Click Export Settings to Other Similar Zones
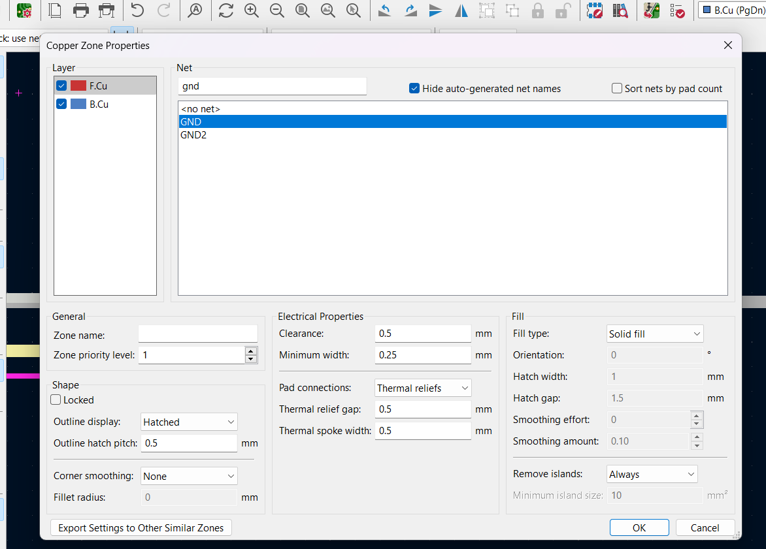 pos(141,528)
